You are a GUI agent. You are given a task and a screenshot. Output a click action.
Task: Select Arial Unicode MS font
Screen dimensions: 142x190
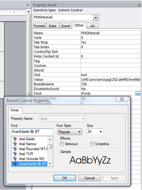coord(31,159)
